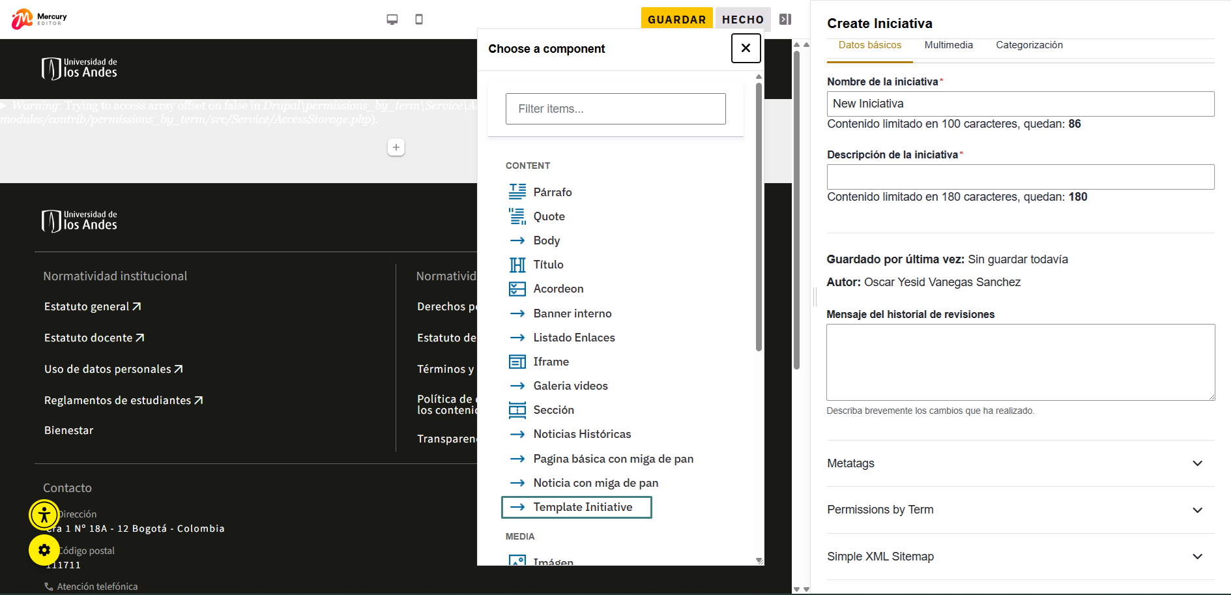Click the component list scrollbar
This screenshot has width=1231, height=595.
759,215
